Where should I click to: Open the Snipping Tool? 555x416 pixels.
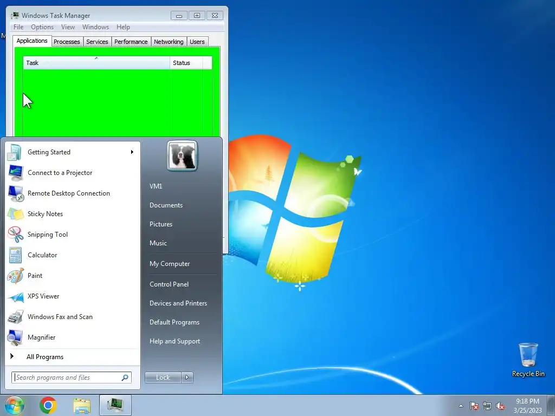(x=72, y=234)
